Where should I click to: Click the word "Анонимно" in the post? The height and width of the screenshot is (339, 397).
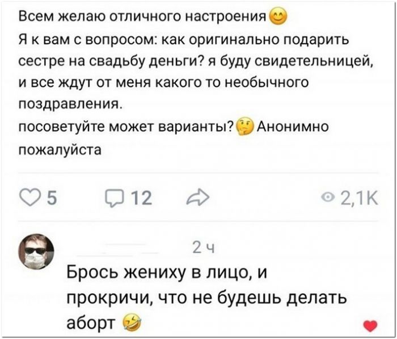click(x=293, y=126)
